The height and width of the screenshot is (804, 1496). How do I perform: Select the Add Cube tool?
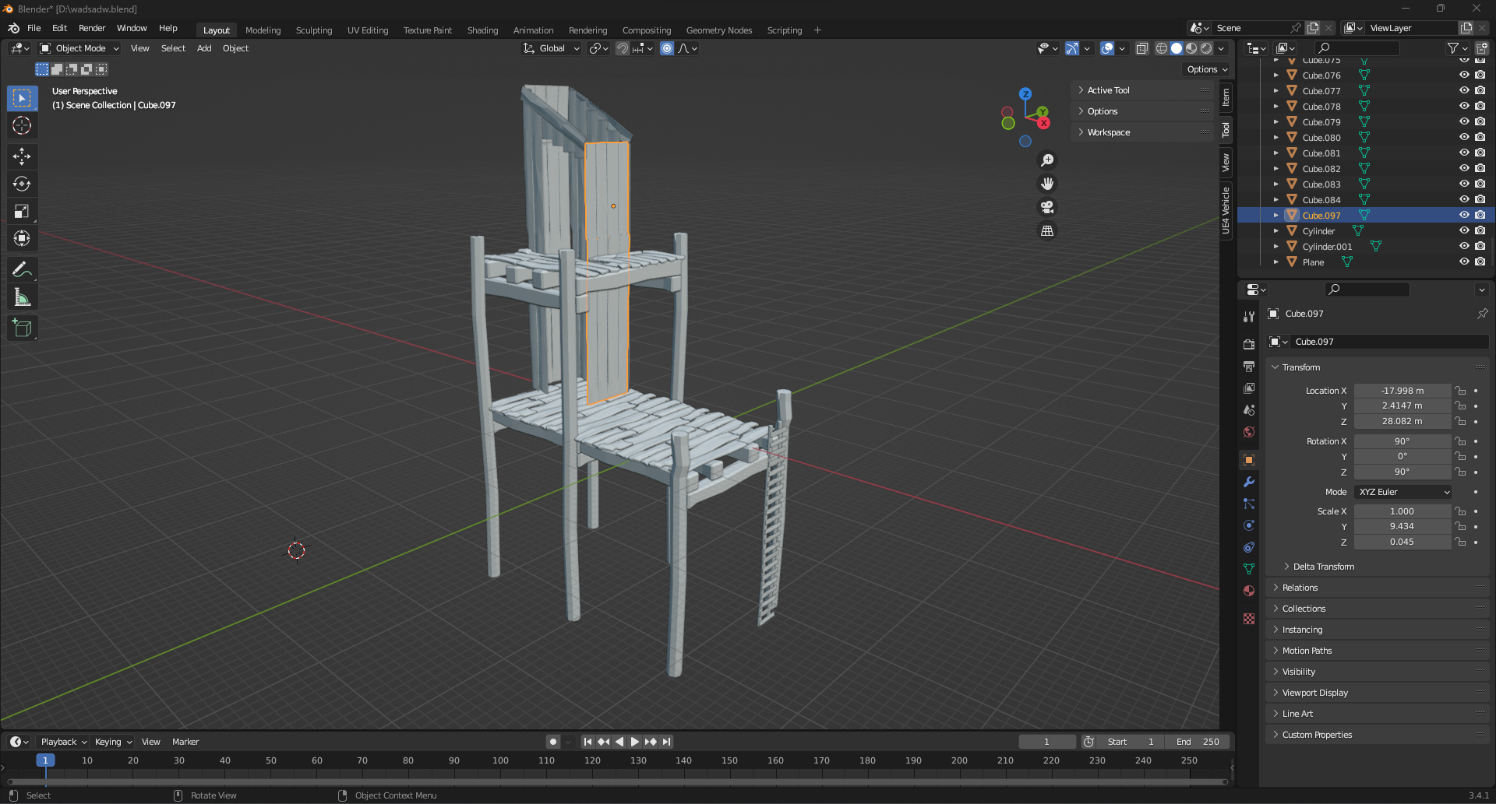pos(22,328)
